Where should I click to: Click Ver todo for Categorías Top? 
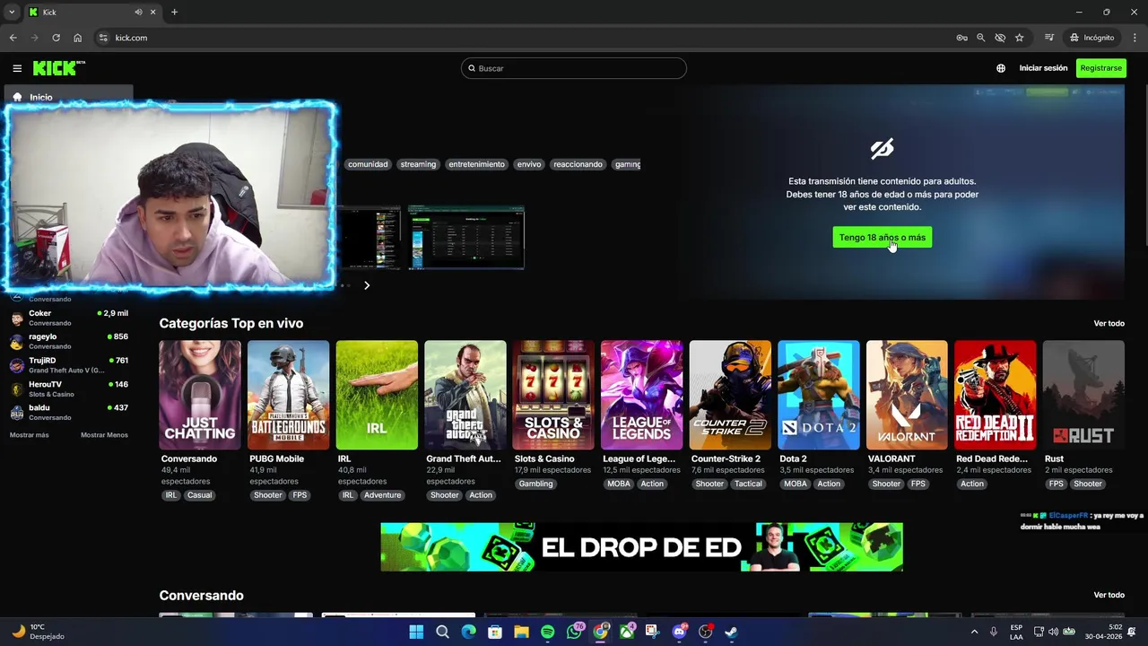1109,323
